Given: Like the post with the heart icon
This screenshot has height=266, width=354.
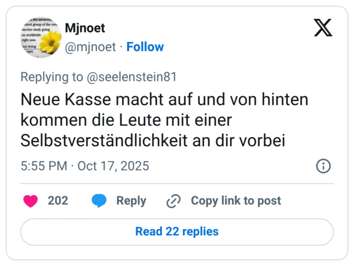Looking at the screenshot, I should coord(30,201).
